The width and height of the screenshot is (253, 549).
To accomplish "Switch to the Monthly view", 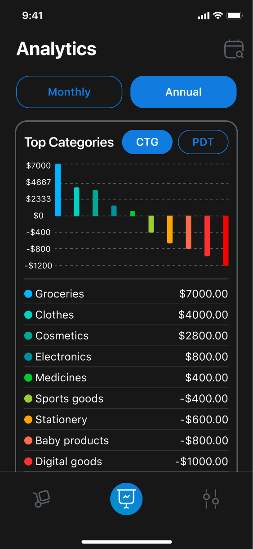I will (69, 92).
